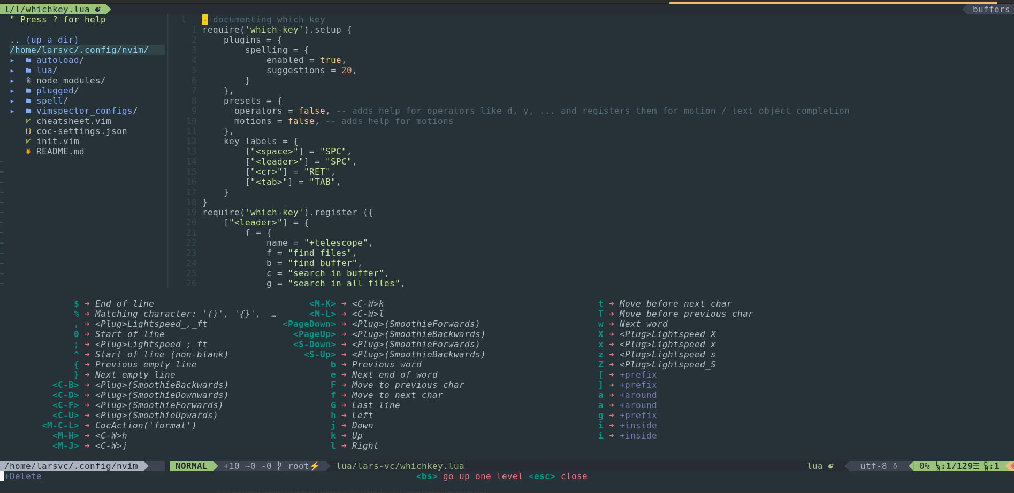Click the npm icon beside node_modules/
Image resolution: width=1014 pixels, height=493 pixels.
pyautogui.click(x=28, y=80)
